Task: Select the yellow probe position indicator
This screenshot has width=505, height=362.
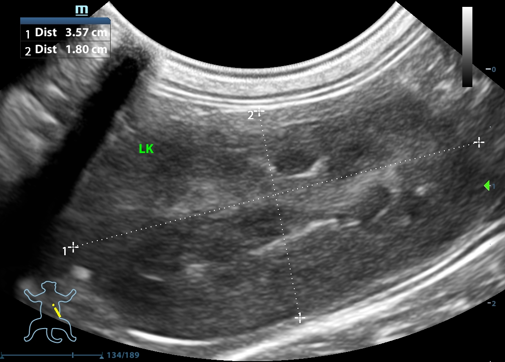Action: (56, 311)
